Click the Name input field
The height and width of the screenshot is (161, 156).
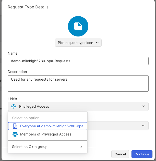tap(78, 61)
